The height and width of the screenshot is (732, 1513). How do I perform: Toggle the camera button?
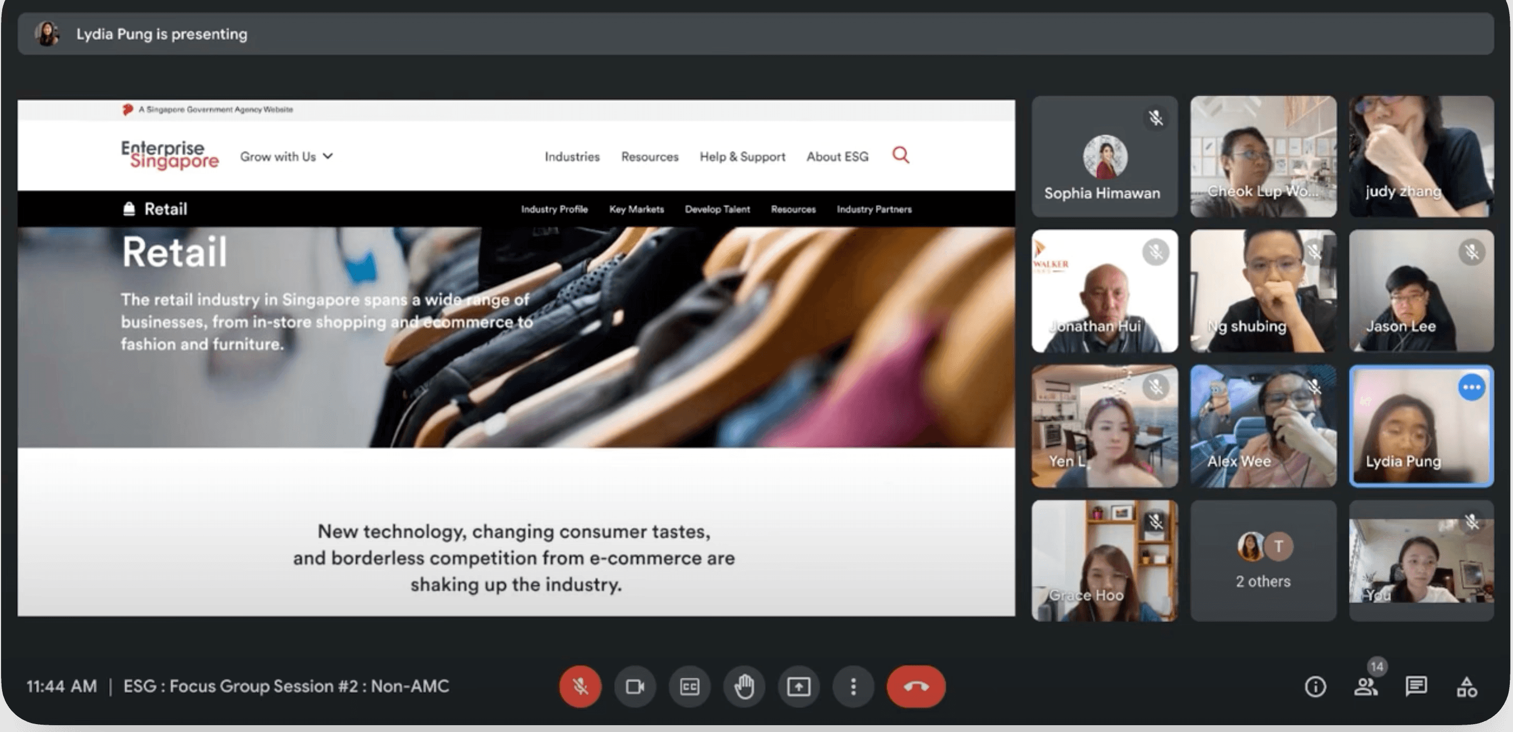click(634, 686)
